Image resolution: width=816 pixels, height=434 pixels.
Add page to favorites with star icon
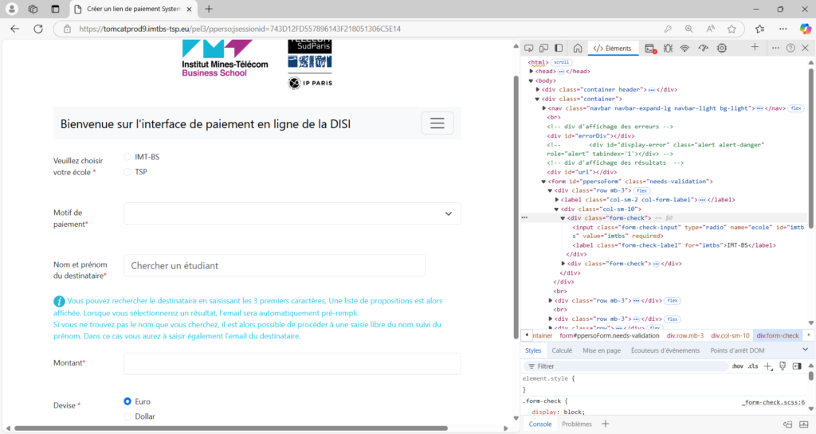tap(732, 29)
